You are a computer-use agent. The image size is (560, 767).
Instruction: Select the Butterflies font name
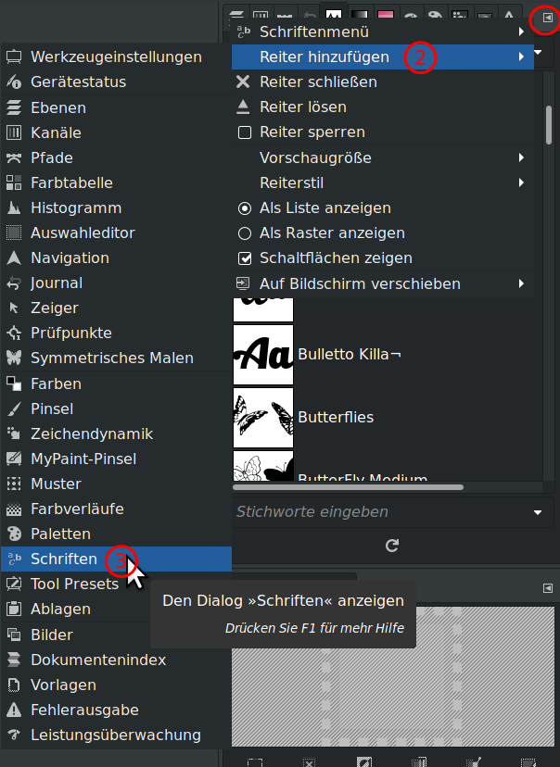pyautogui.click(x=336, y=417)
